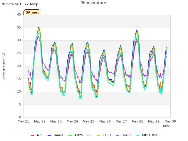Click the May 28 x-axis tick label

pyautogui.click(x=137, y=121)
